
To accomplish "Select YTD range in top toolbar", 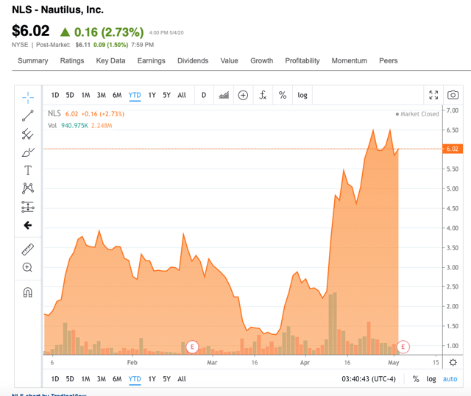I will click(x=135, y=95).
